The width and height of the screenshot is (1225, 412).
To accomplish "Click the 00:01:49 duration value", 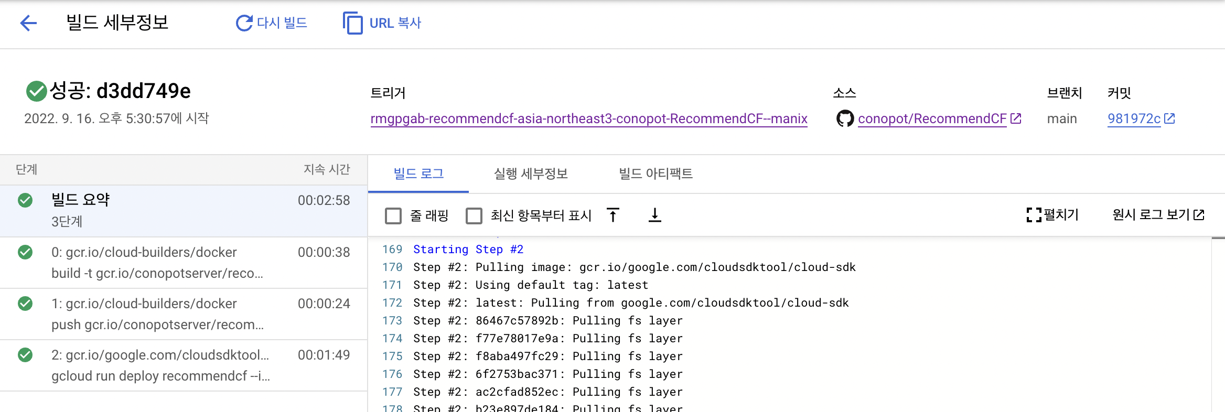I will click(324, 355).
